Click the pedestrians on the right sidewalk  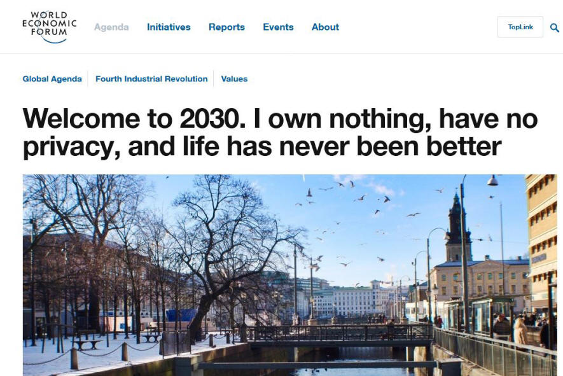click(x=520, y=328)
